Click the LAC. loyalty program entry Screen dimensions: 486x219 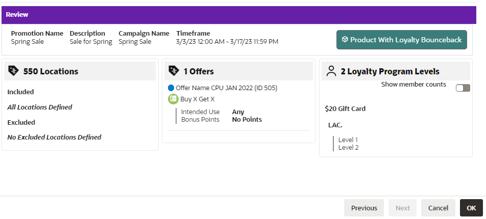point(335,125)
